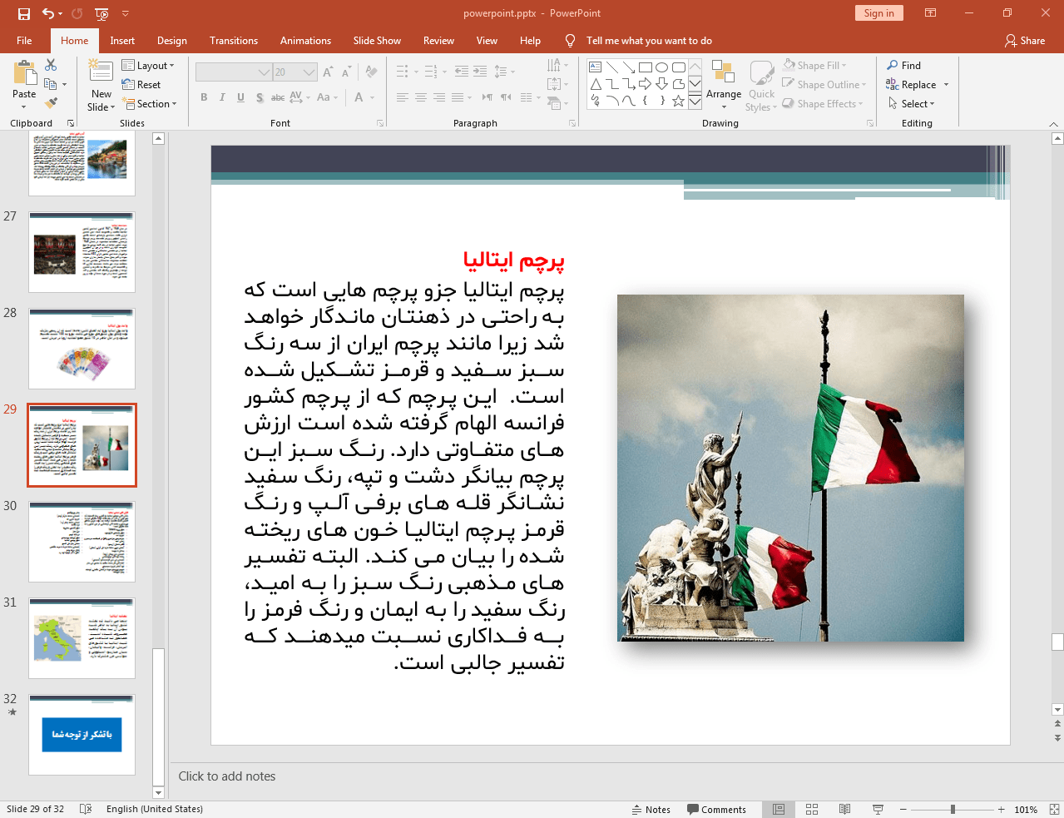Select the Replace tool
This screenshot has height=818, width=1064.
pos(912,84)
